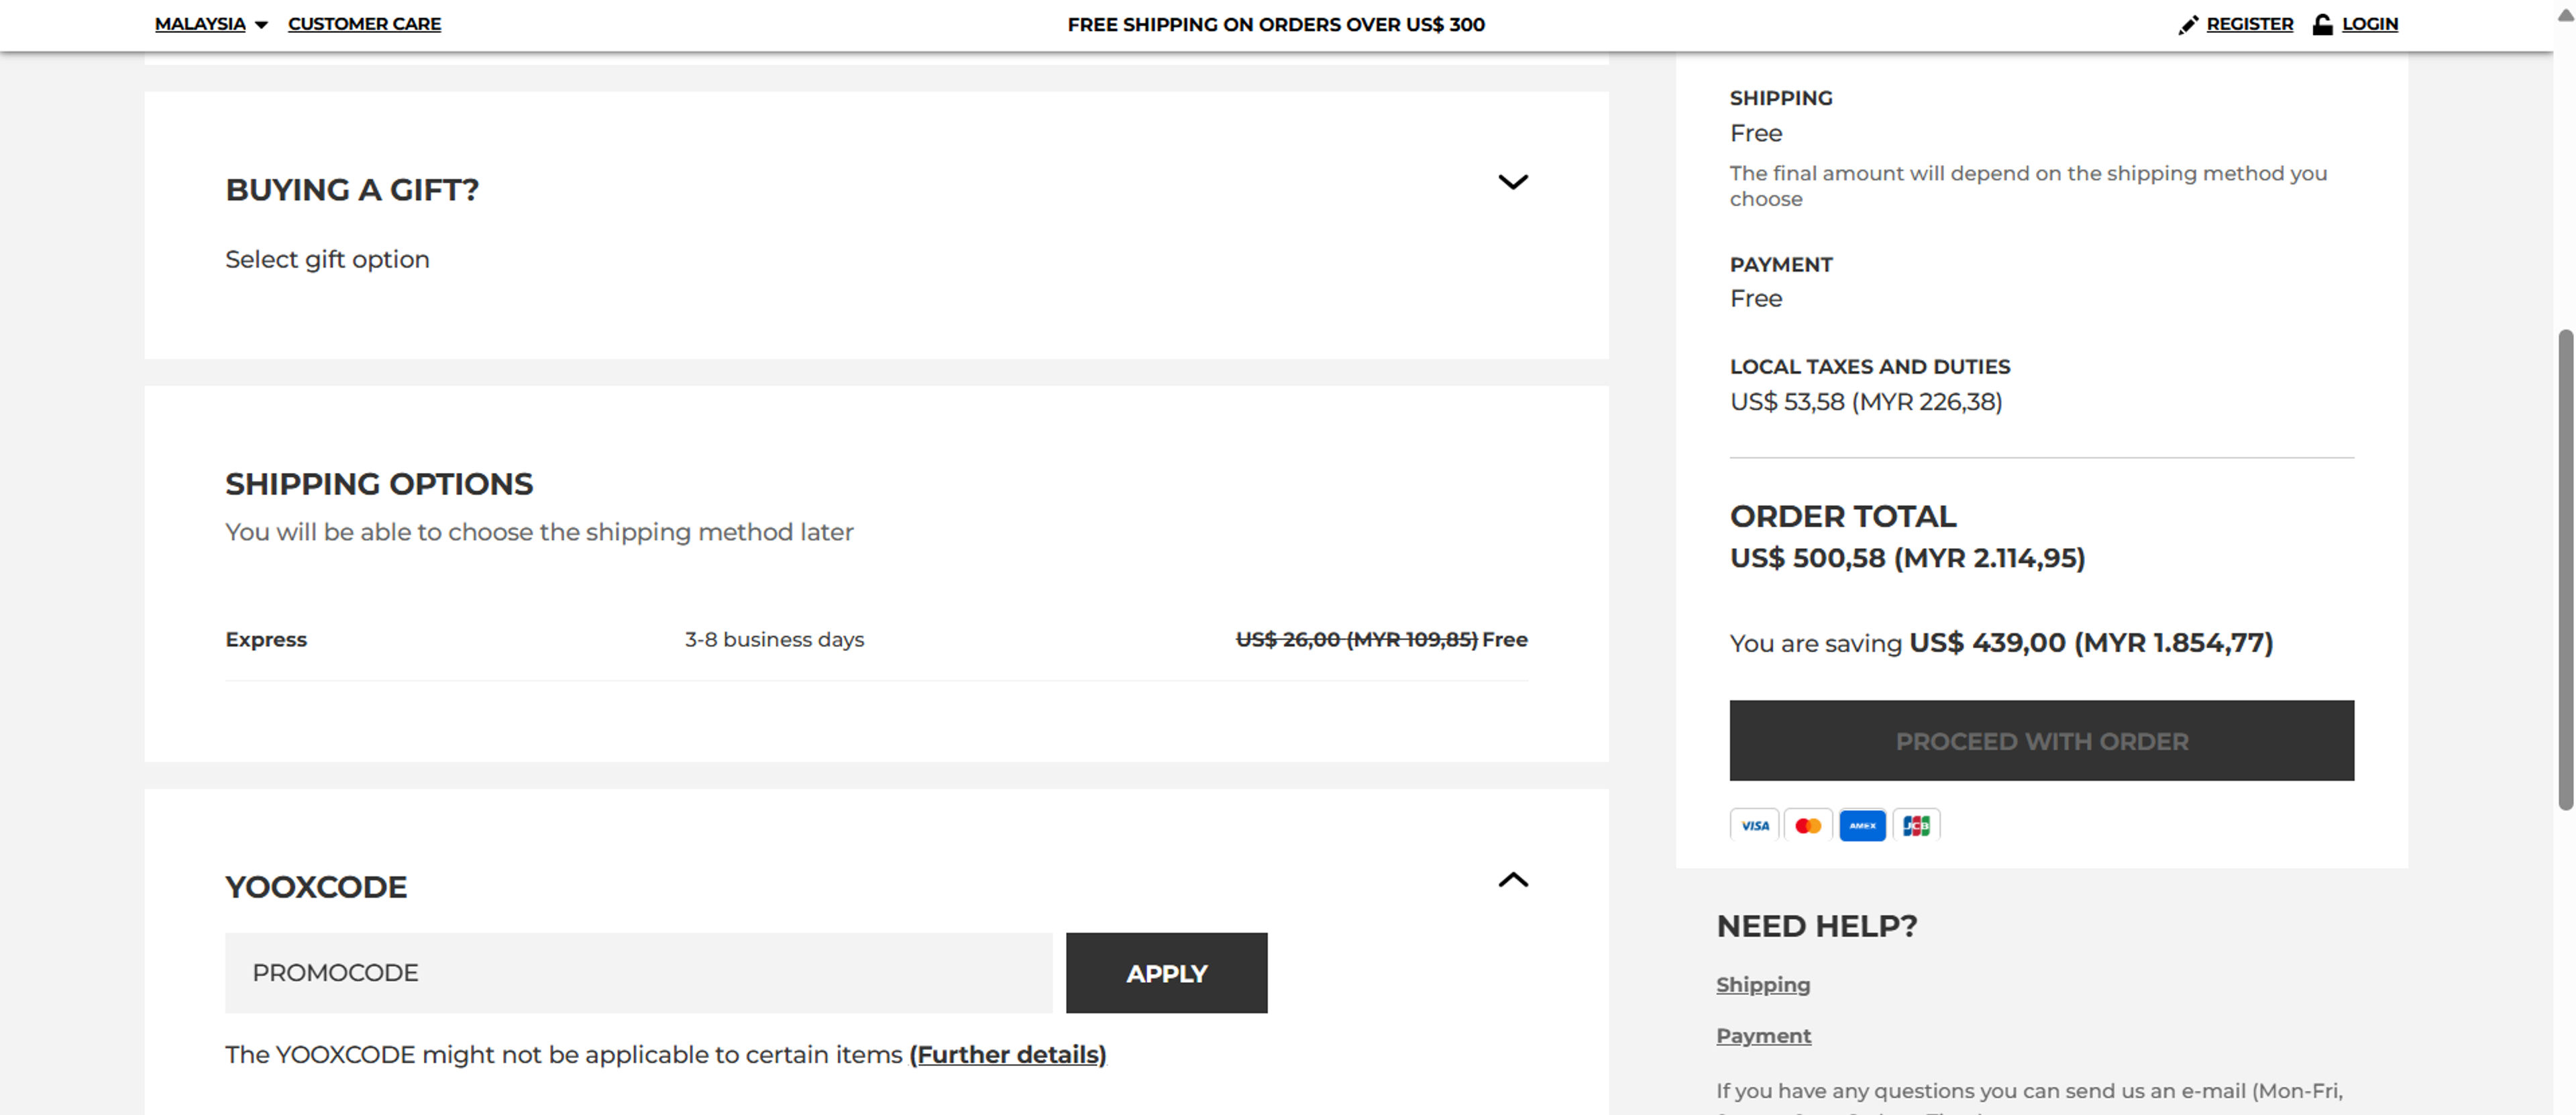This screenshot has height=1115, width=2576.
Task: Click the Login padlock icon
Action: click(2322, 24)
